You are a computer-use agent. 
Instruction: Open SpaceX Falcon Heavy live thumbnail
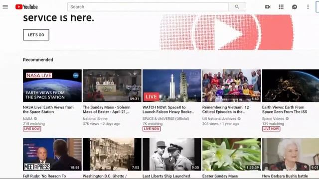coord(172,86)
